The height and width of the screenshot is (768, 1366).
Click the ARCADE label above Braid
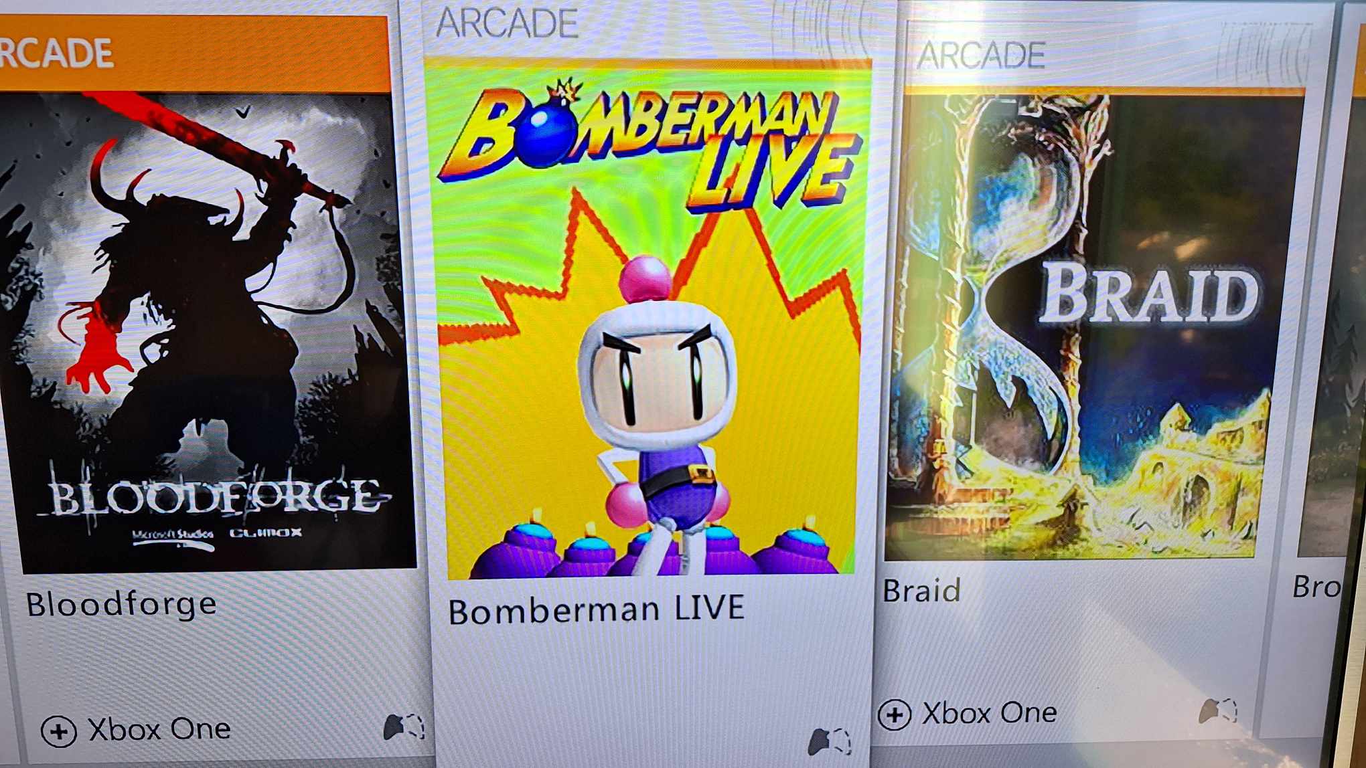coord(980,55)
